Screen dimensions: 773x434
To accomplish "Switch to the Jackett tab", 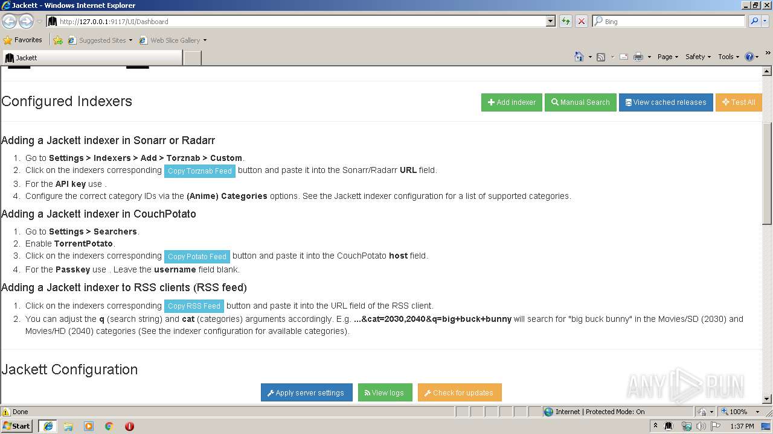I will tap(92, 58).
